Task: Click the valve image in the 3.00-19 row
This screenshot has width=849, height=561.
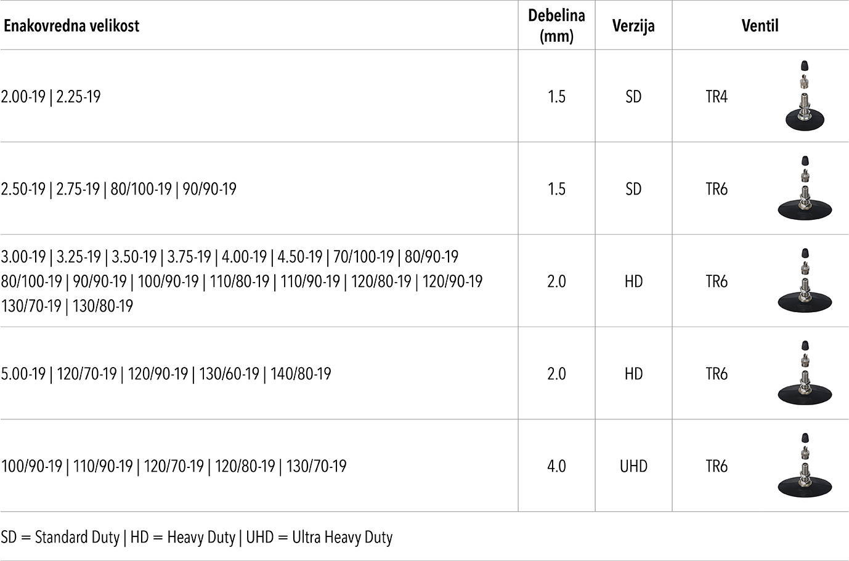Action: [805, 281]
